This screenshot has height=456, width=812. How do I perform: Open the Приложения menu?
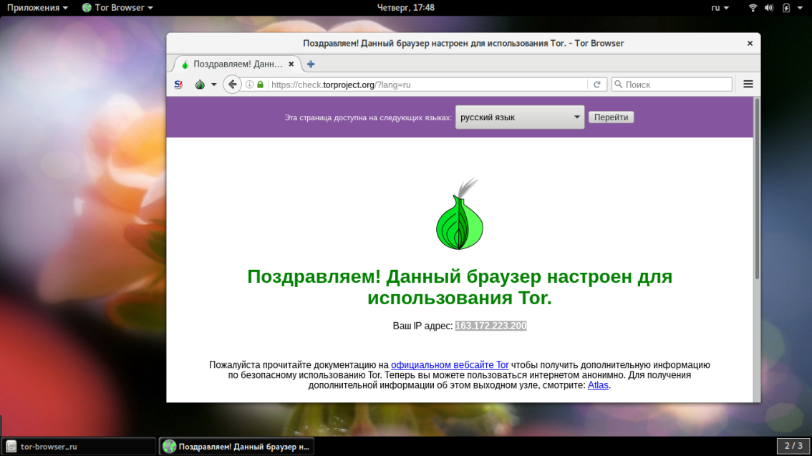click(x=38, y=8)
